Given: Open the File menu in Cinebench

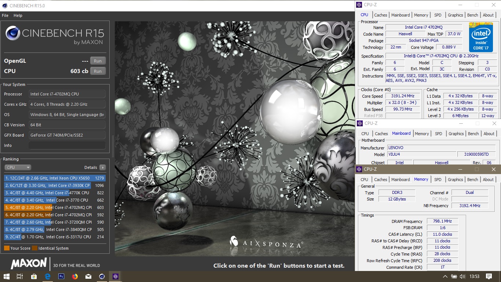Looking at the screenshot, I should tap(5, 15).
